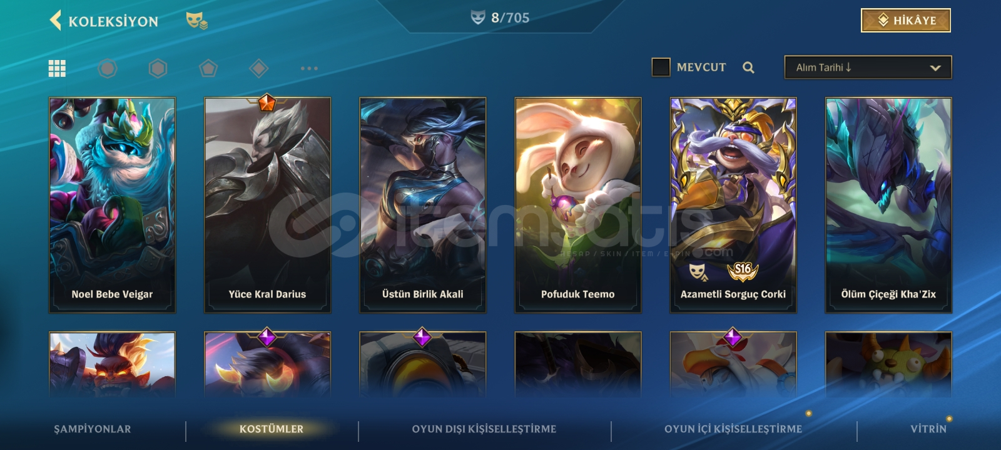Choose the Pofuduk Teemo skin card
The height and width of the screenshot is (450, 1001).
(577, 205)
